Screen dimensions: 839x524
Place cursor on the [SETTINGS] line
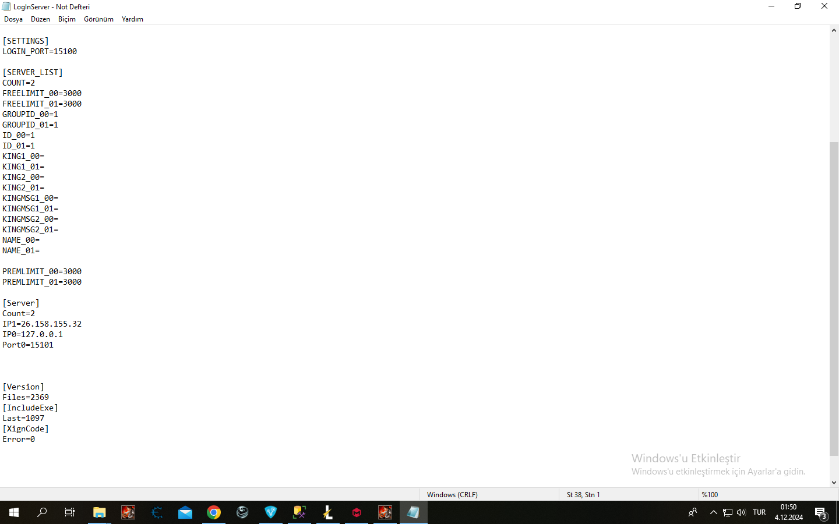pyautogui.click(x=26, y=41)
